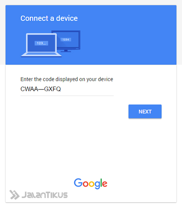Click the NEXT button

tap(145, 111)
